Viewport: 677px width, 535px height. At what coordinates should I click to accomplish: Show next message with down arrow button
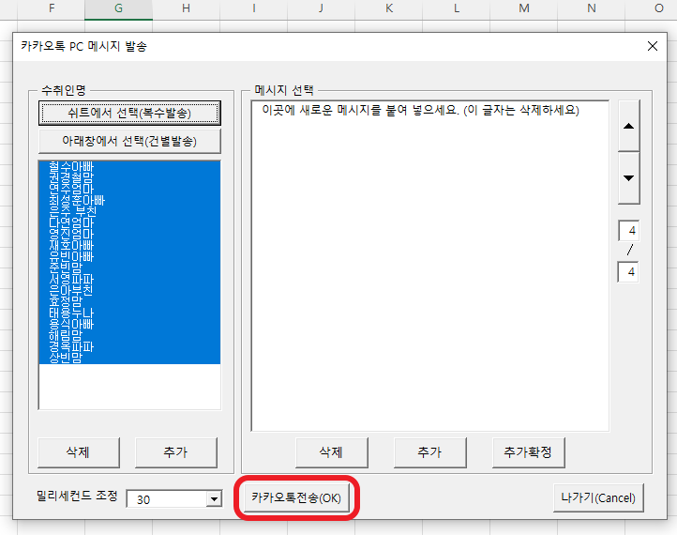628,177
